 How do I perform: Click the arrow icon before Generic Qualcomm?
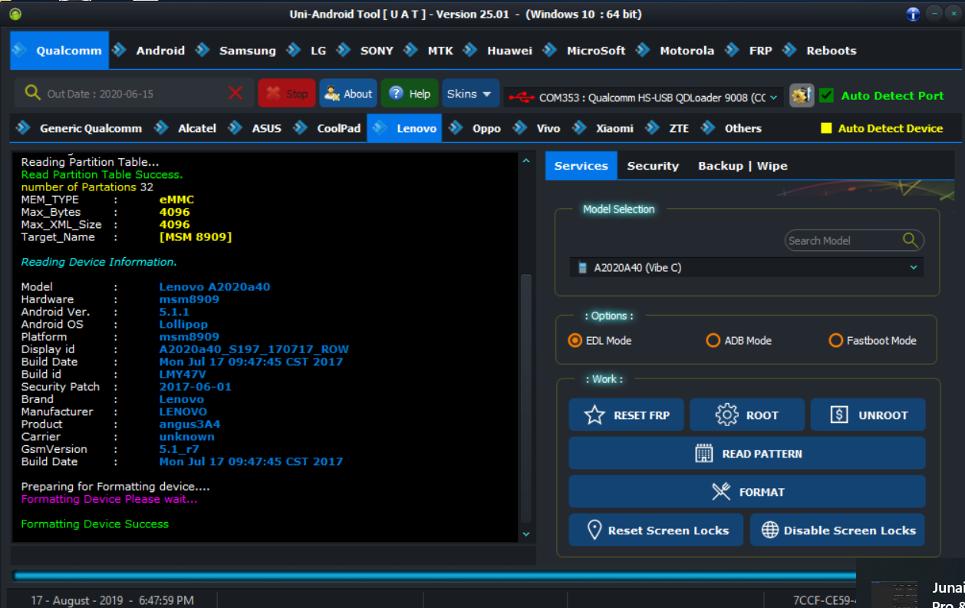point(23,128)
